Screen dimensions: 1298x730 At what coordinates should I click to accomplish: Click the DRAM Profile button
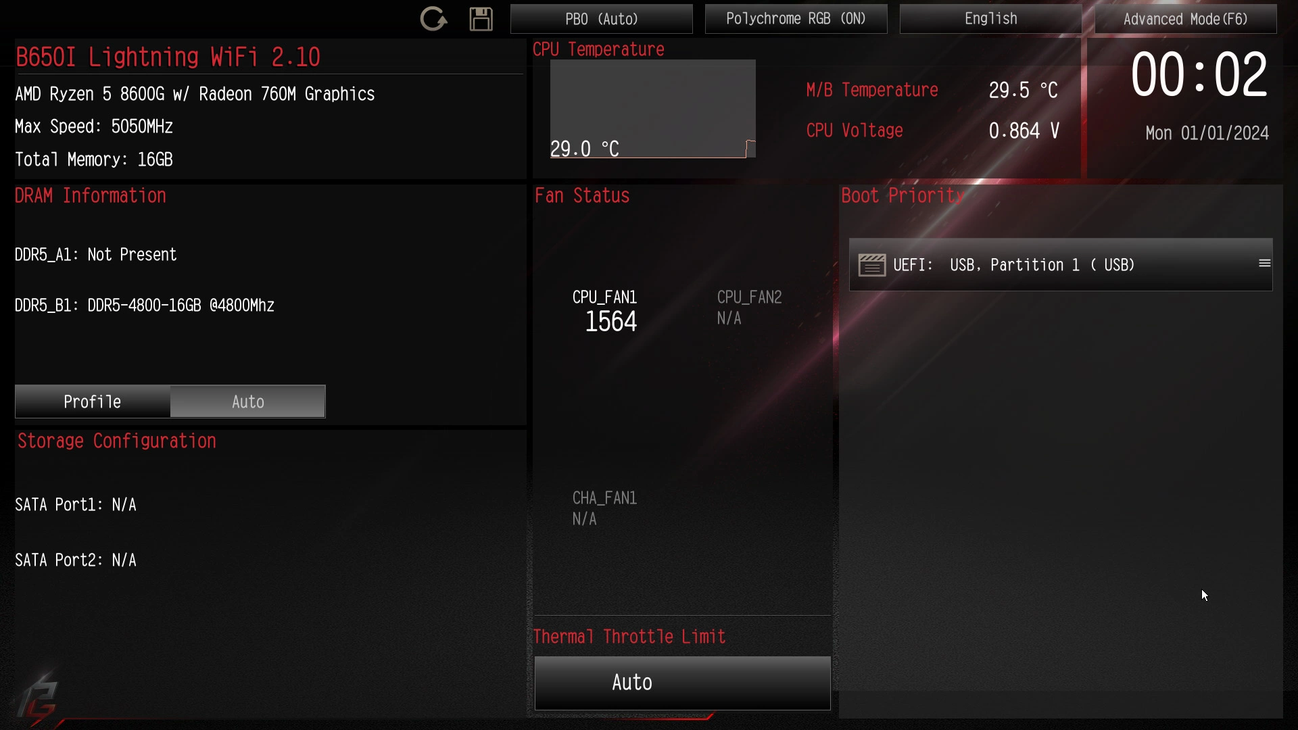[x=93, y=401]
